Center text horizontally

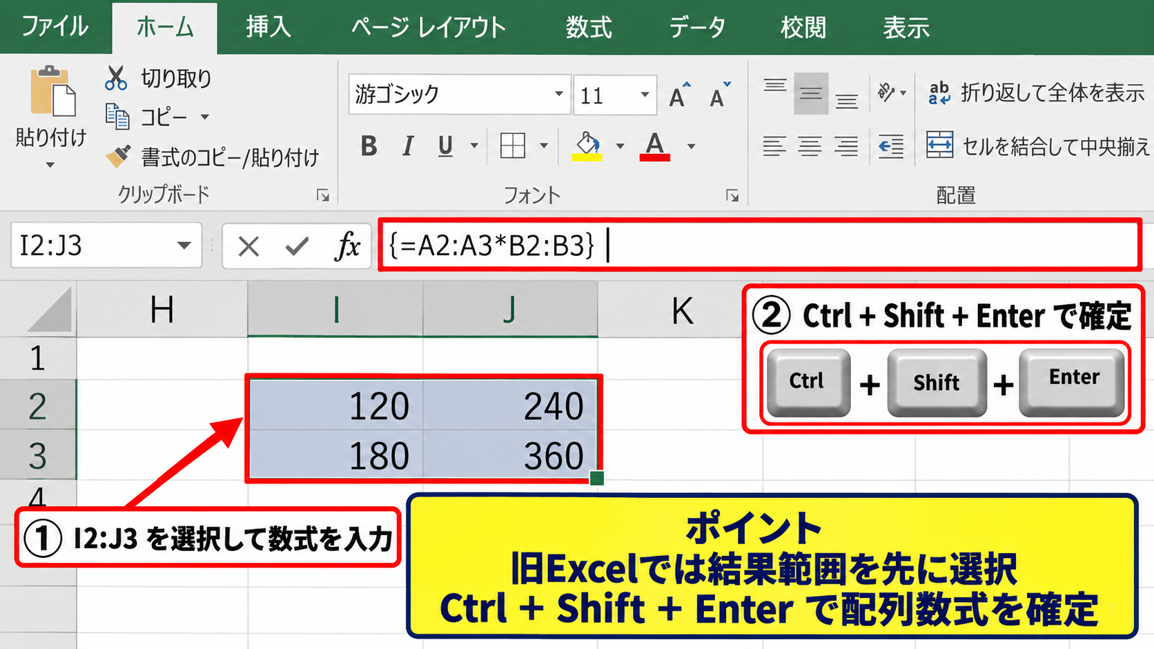click(x=810, y=146)
